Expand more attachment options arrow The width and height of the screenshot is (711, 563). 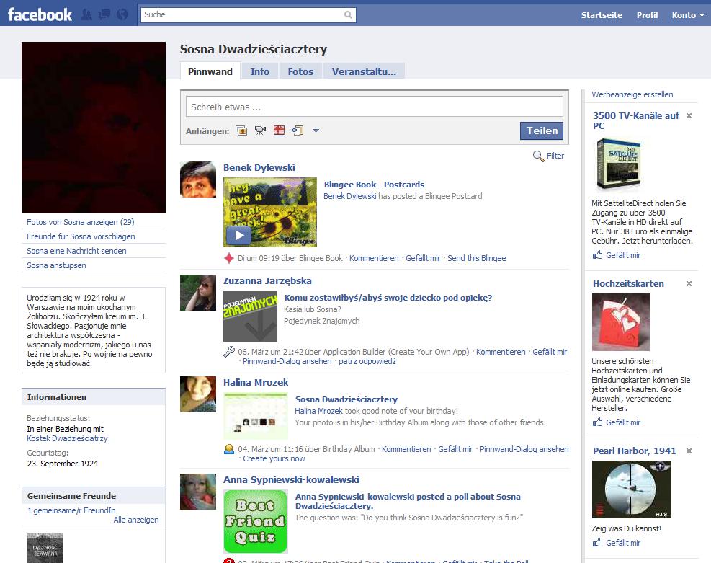click(316, 131)
